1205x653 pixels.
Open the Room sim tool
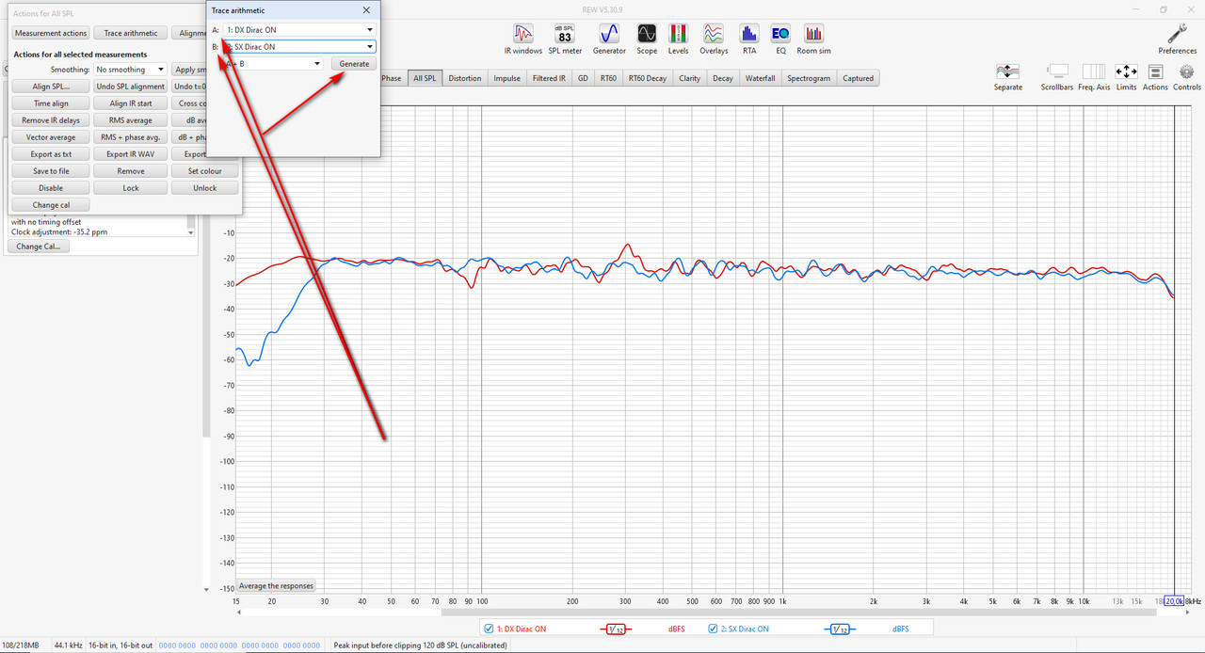(x=813, y=39)
